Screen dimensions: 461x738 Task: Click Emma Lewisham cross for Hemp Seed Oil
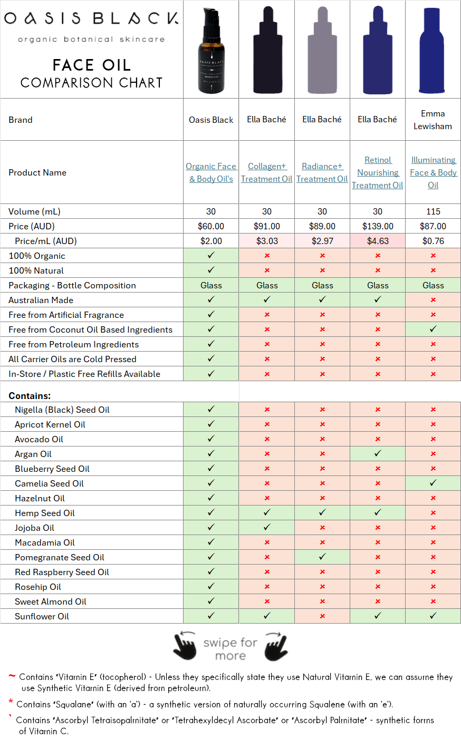(x=433, y=513)
